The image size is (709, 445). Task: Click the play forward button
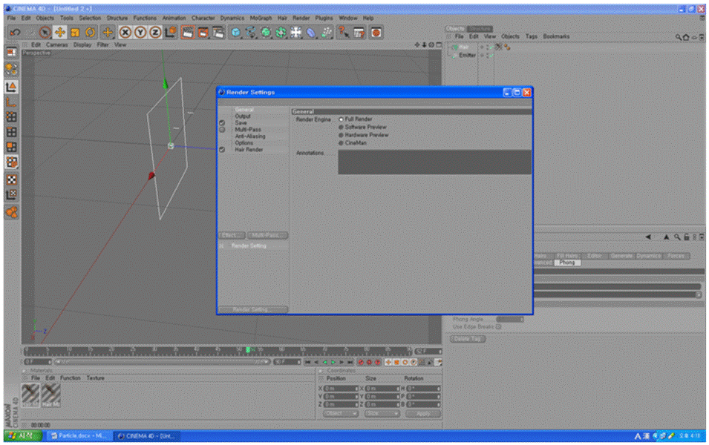tap(333, 363)
